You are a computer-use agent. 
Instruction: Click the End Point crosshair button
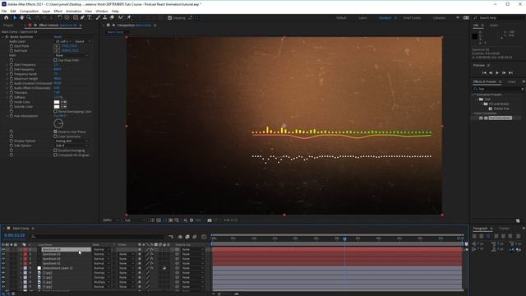click(x=57, y=51)
